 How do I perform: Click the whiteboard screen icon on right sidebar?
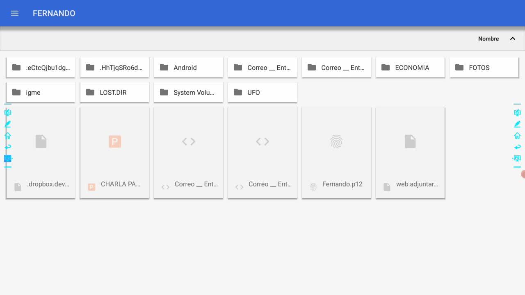(x=517, y=113)
